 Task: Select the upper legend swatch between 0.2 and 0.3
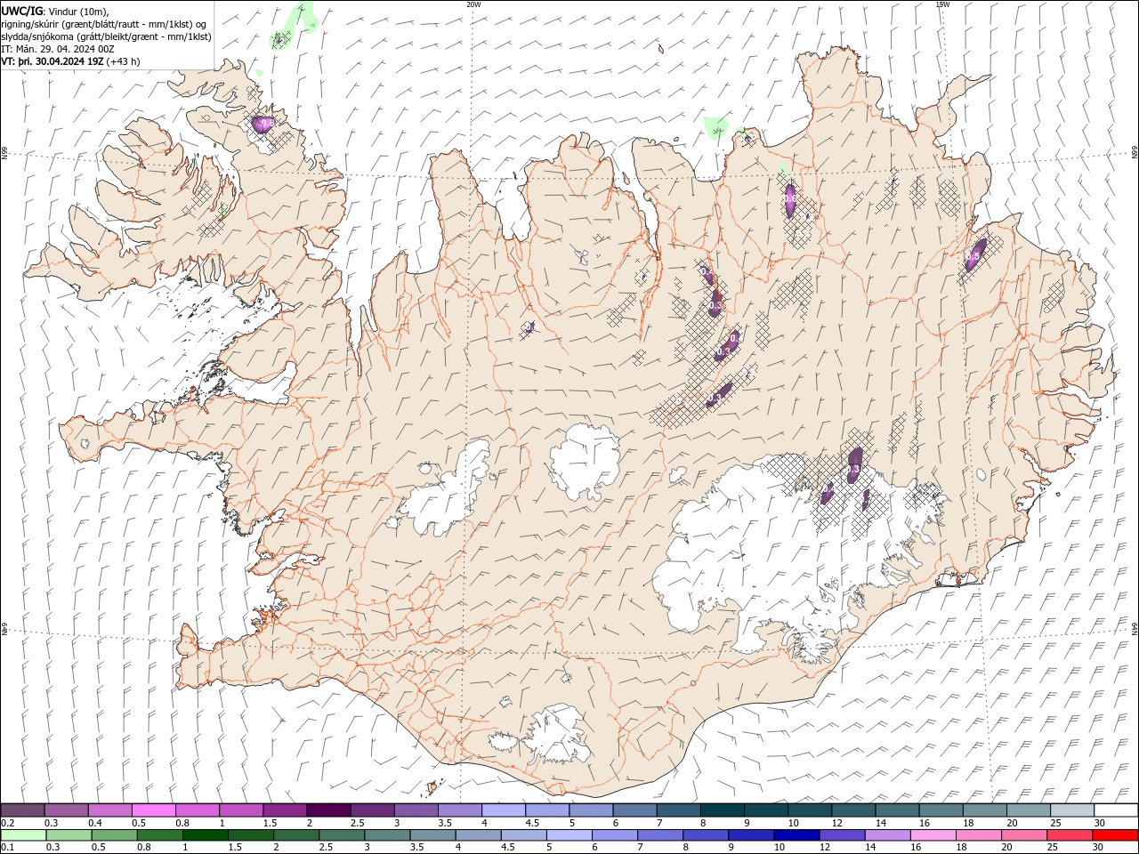coord(22,810)
